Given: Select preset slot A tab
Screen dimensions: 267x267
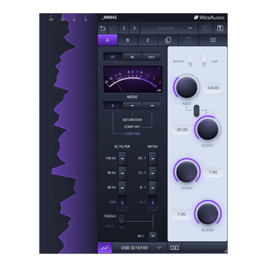Looking at the screenshot, I should pos(107,40).
